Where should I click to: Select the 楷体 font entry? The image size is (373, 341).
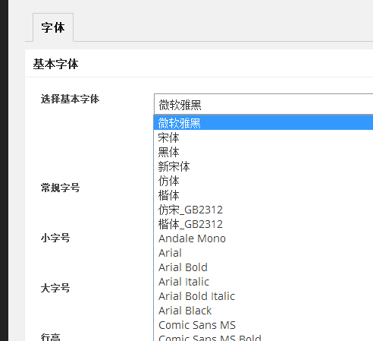pos(263,195)
